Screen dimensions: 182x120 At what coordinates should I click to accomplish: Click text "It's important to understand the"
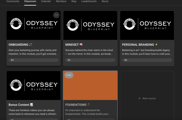click(x=82, y=110)
